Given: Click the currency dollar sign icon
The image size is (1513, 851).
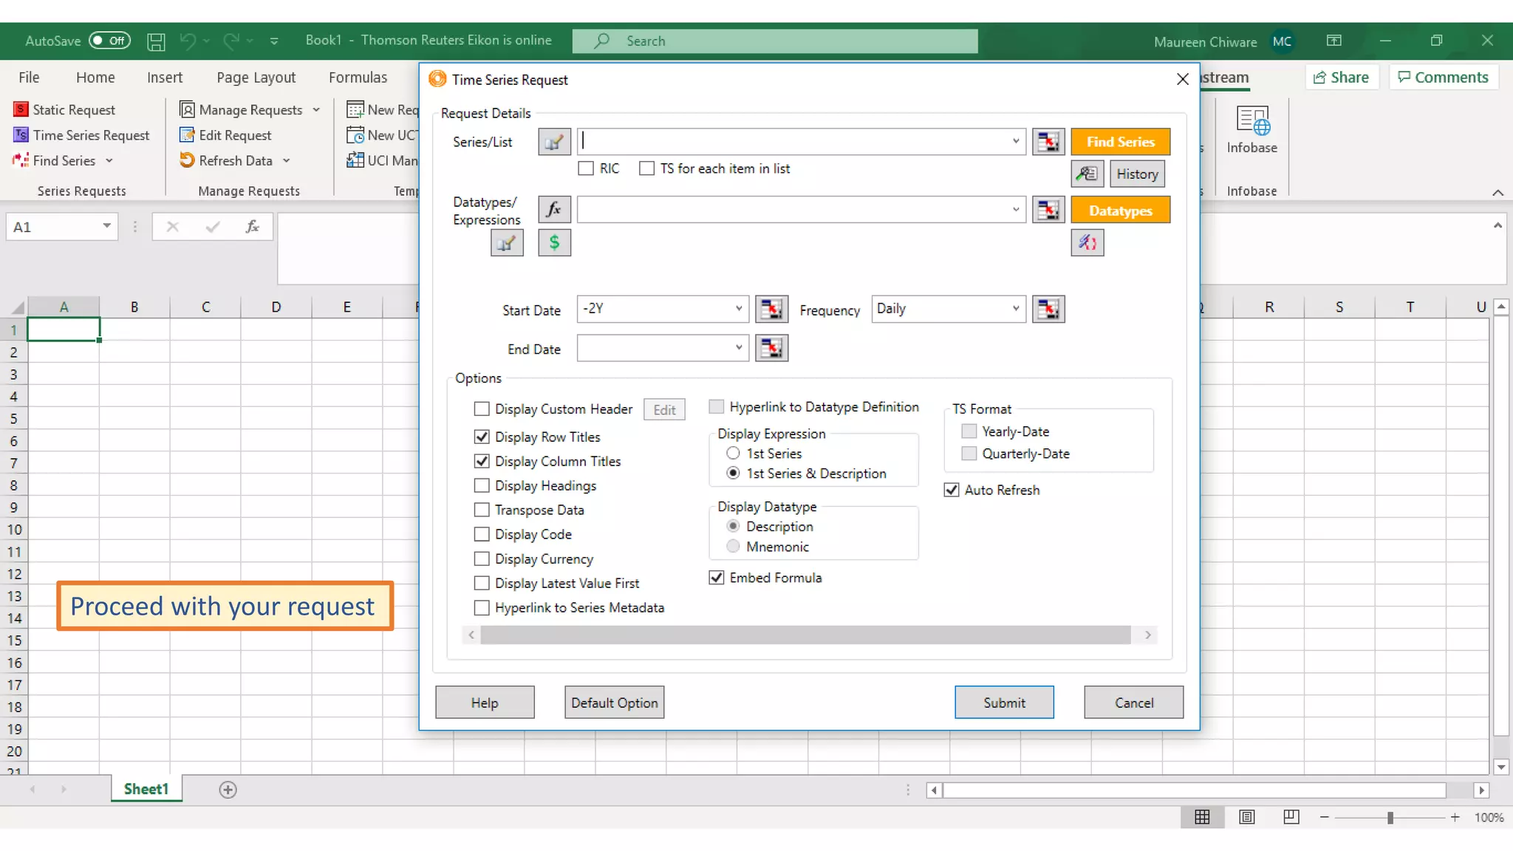Looking at the screenshot, I should pyautogui.click(x=554, y=242).
